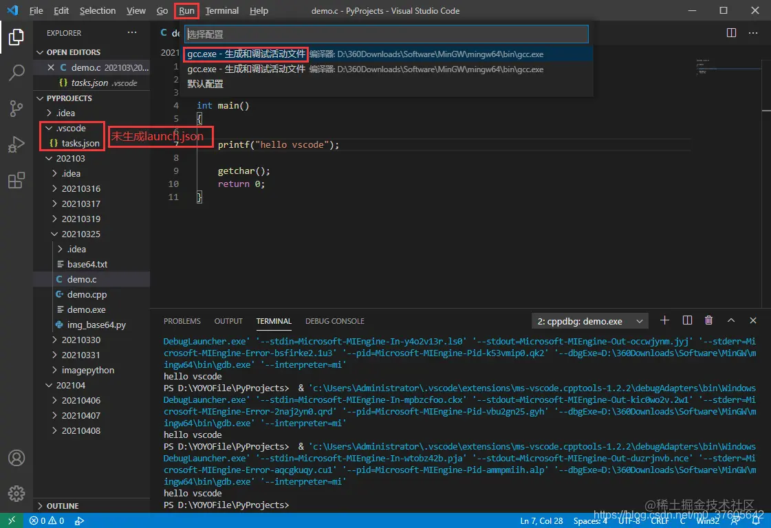Open the View menu
Screen dimensions: 771x528
tap(135, 11)
